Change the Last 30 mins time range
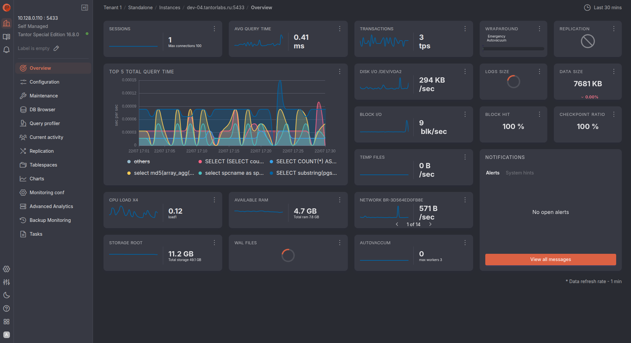This screenshot has width=631, height=343. (x=603, y=8)
